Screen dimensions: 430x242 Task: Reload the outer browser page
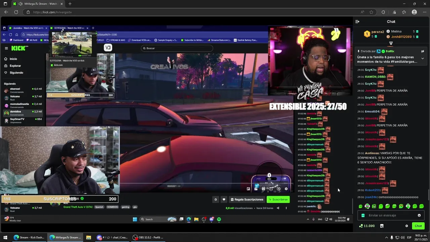16,12
